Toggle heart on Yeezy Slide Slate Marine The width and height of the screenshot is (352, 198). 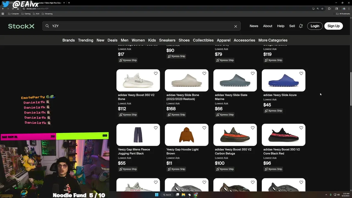point(253,73)
